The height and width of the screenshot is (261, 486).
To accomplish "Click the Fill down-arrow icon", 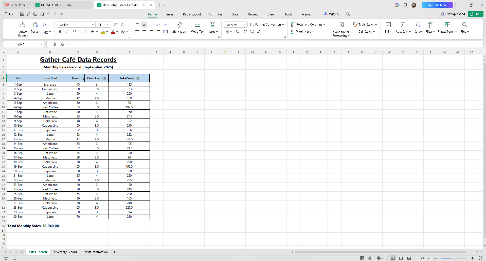I will pyautogui.click(x=388, y=25).
